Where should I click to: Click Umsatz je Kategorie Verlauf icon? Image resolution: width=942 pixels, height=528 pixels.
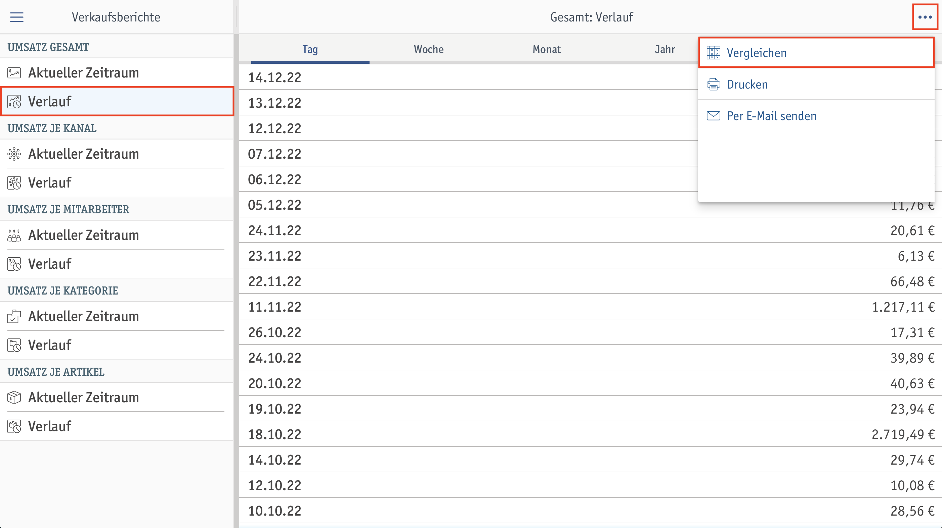pos(14,345)
